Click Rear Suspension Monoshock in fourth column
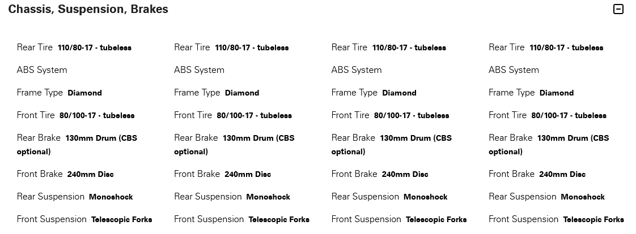Screen dimensions: 636x234 pos(547,197)
